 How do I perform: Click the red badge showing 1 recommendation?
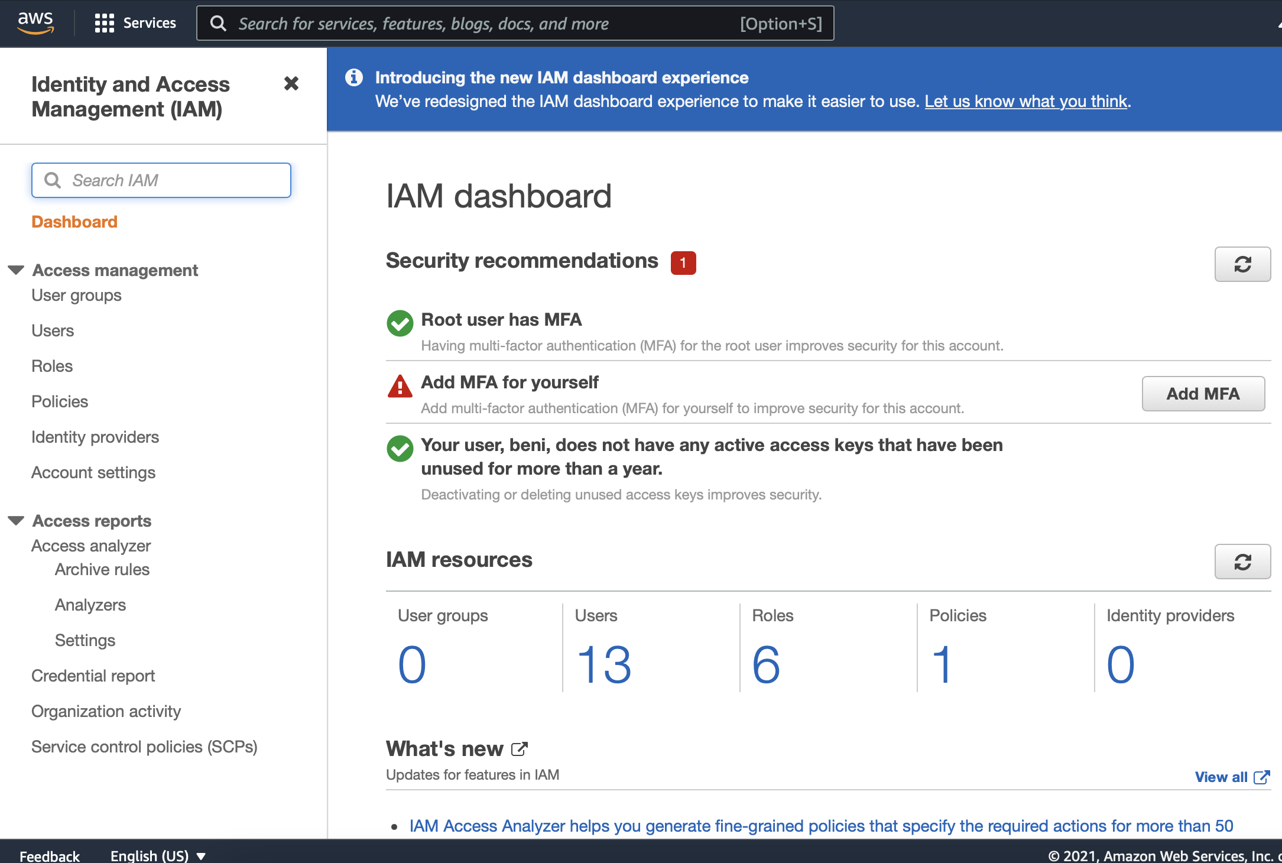683,263
